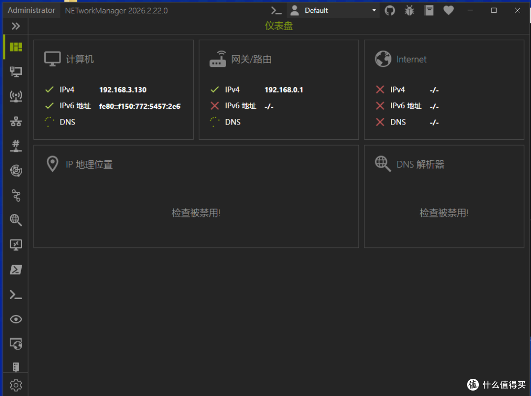Screen dimensions: 531x396
Task: Open the WiFi tool in sidebar
Action: (16, 96)
